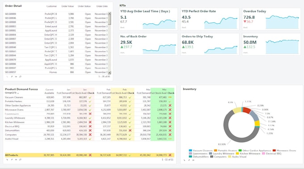The width and height of the screenshot is (304, 169).
Task: Select order row with customer EnterLaund
Action: pos(56,26)
